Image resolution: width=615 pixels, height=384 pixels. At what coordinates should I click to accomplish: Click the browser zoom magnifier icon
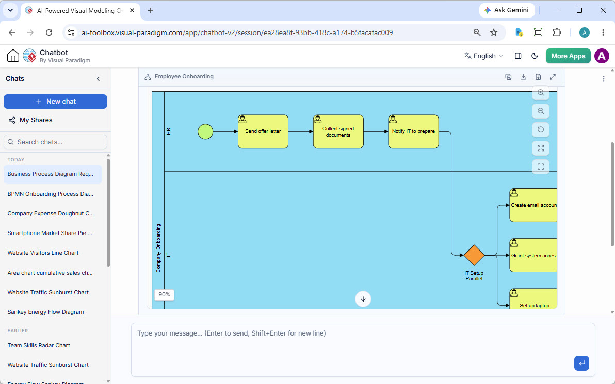tap(477, 32)
